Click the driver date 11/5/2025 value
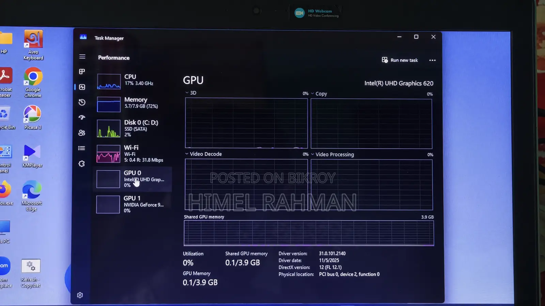Image resolution: width=545 pixels, height=306 pixels. click(329, 260)
